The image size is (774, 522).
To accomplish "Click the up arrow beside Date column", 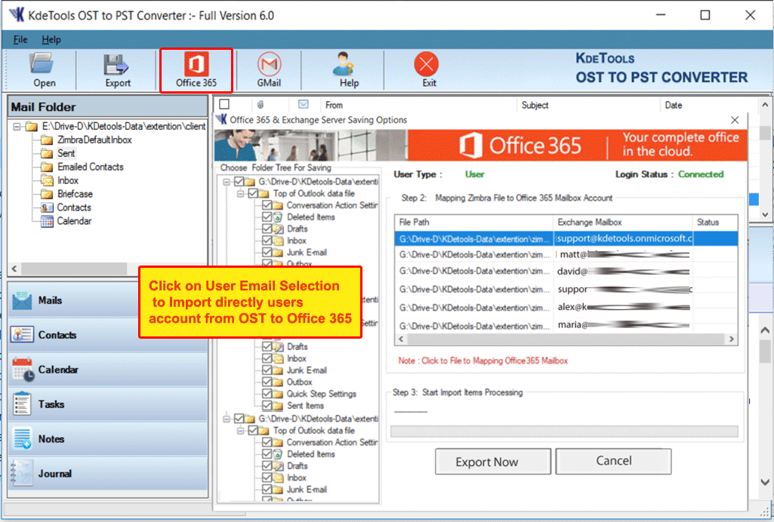I will 765,105.
